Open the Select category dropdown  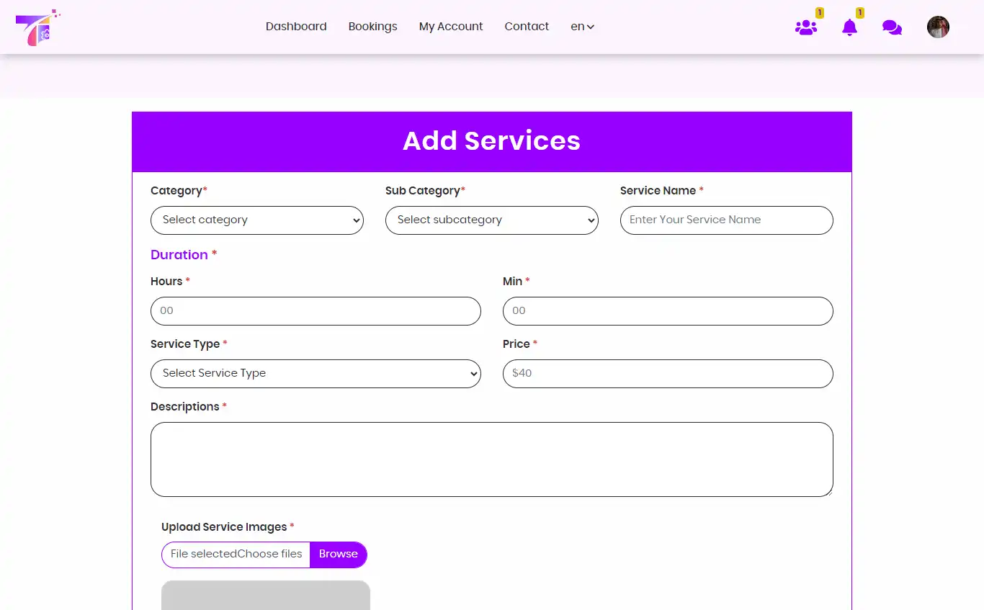[x=257, y=220]
